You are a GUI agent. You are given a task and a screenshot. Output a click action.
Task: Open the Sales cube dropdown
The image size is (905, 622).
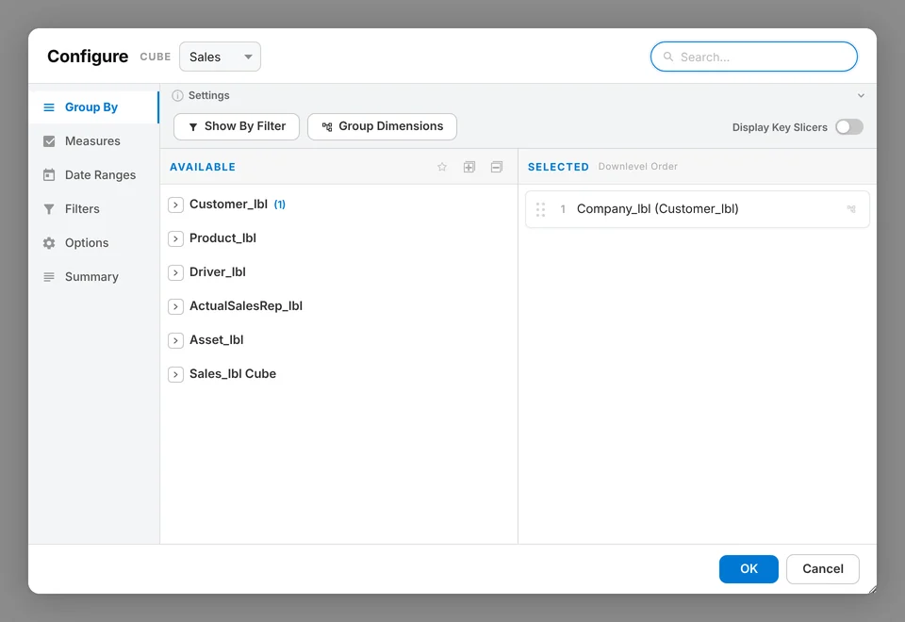pyautogui.click(x=220, y=57)
